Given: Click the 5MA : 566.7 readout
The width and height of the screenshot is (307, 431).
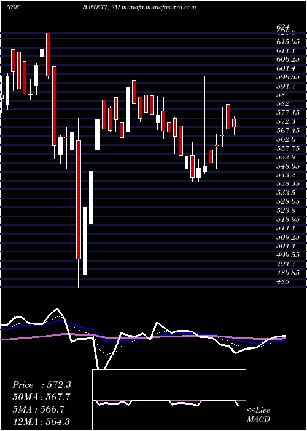Looking at the screenshot, I should click(x=39, y=409).
